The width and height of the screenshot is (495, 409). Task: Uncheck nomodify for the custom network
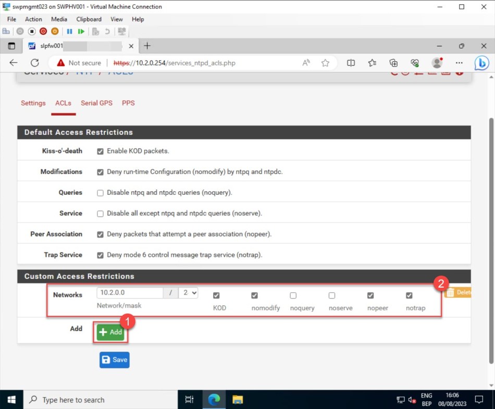(x=255, y=295)
